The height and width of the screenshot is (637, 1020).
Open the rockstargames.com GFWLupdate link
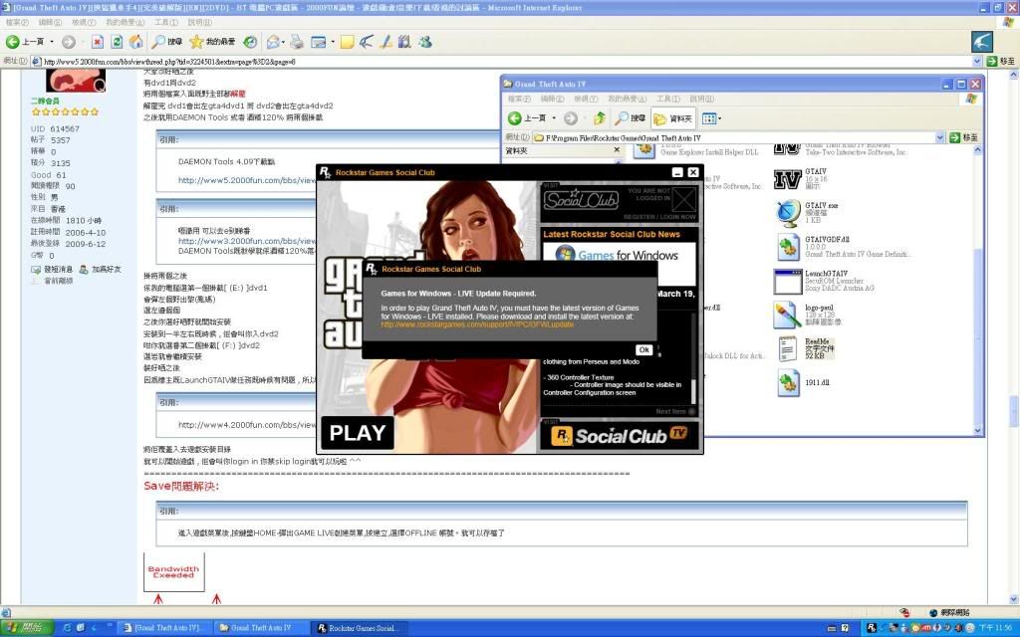click(x=476, y=324)
